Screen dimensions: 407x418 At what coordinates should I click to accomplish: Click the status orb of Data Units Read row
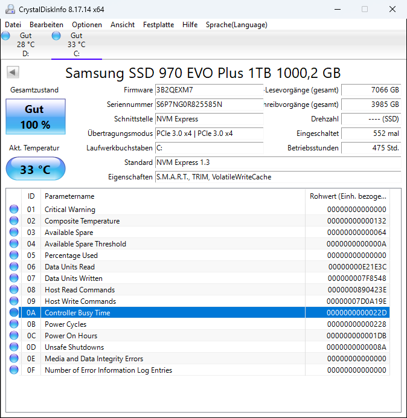coord(14,266)
